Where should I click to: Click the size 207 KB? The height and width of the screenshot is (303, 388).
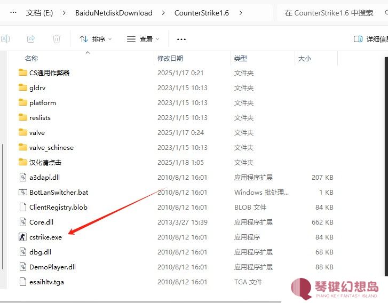322,177
